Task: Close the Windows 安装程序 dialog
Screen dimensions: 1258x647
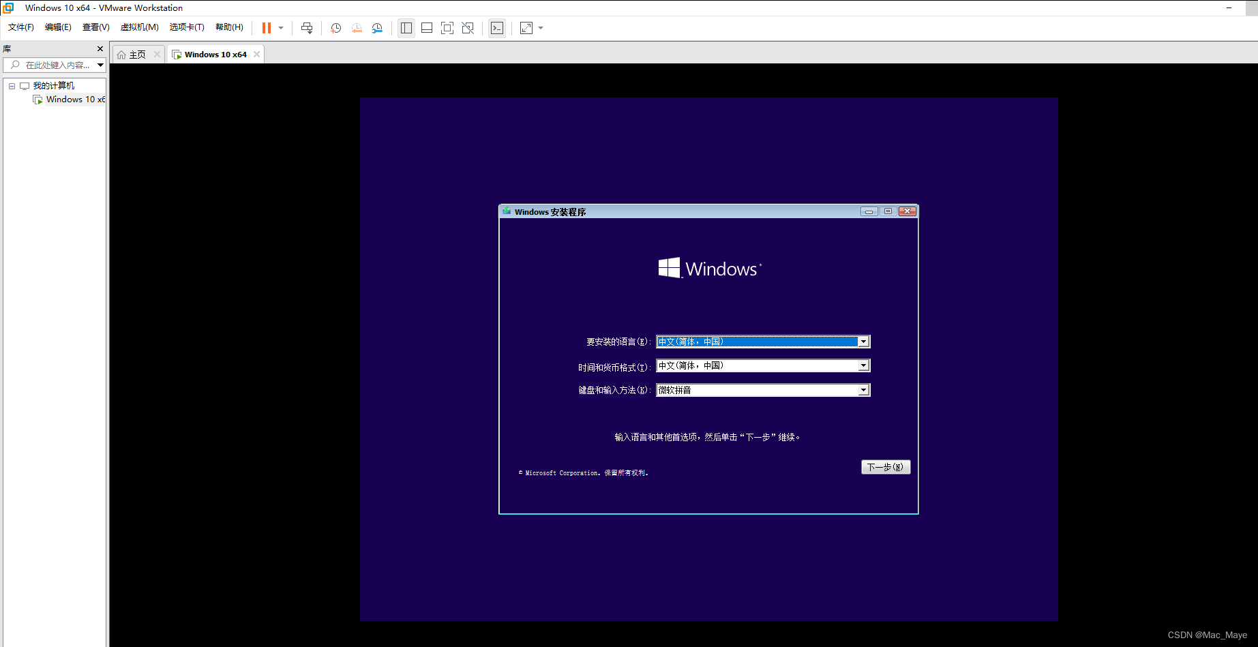Action: click(x=907, y=211)
